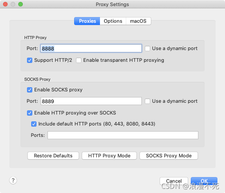Screen dimensions: 225x193
Task: Click the SOCKS Proxy Mode button
Action: [x=169, y=155]
